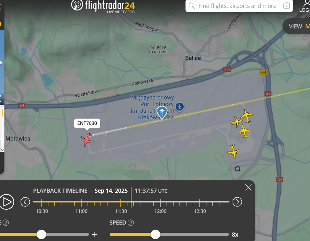Select the red ENT7030 aircraft icon

click(87, 140)
